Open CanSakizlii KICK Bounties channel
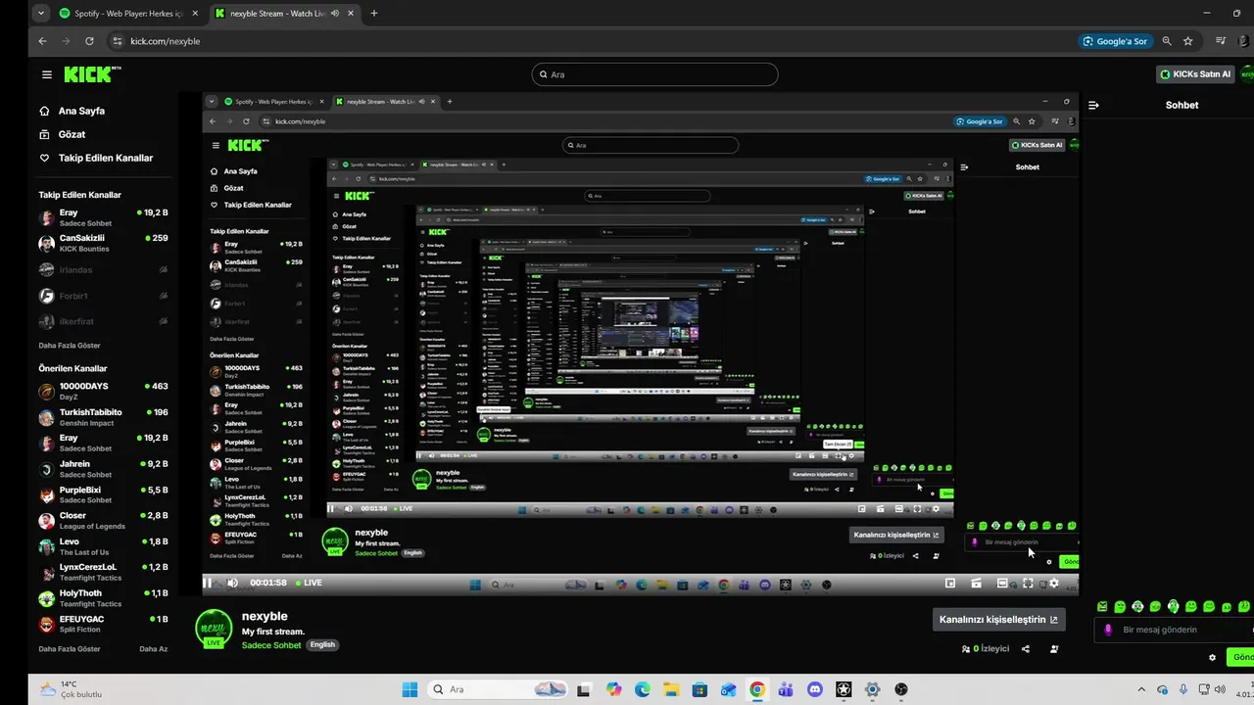The height and width of the screenshot is (705, 1254). (103, 243)
